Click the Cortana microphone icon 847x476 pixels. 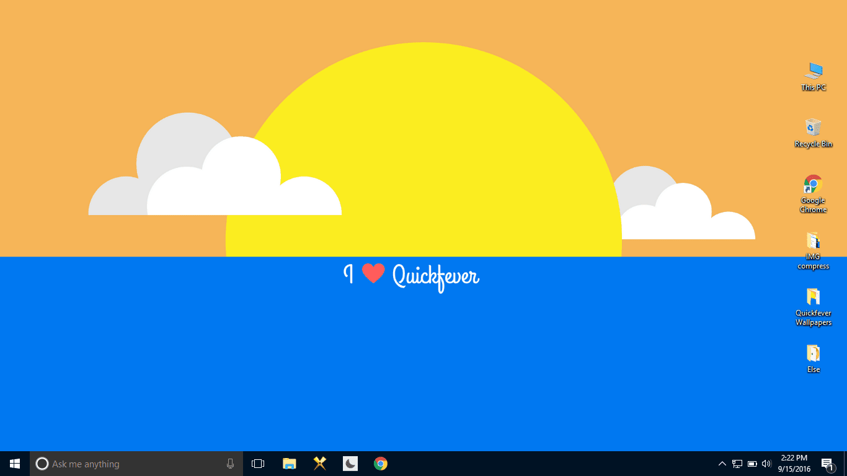pyautogui.click(x=230, y=464)
